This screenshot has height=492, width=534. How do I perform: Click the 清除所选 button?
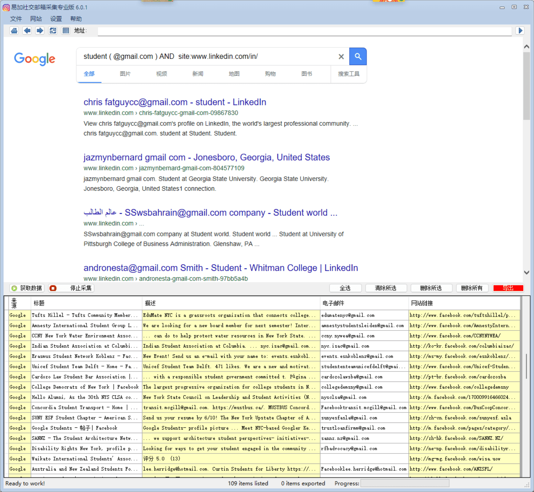(386, 288)
